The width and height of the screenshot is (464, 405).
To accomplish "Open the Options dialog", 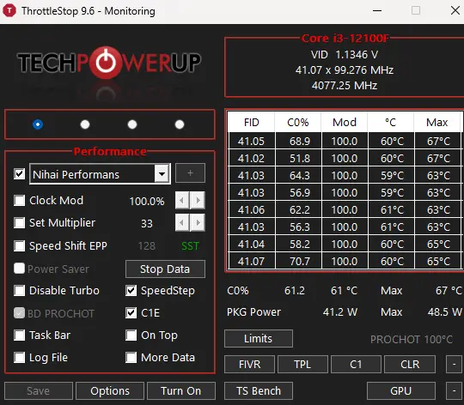I will [110, 390].
